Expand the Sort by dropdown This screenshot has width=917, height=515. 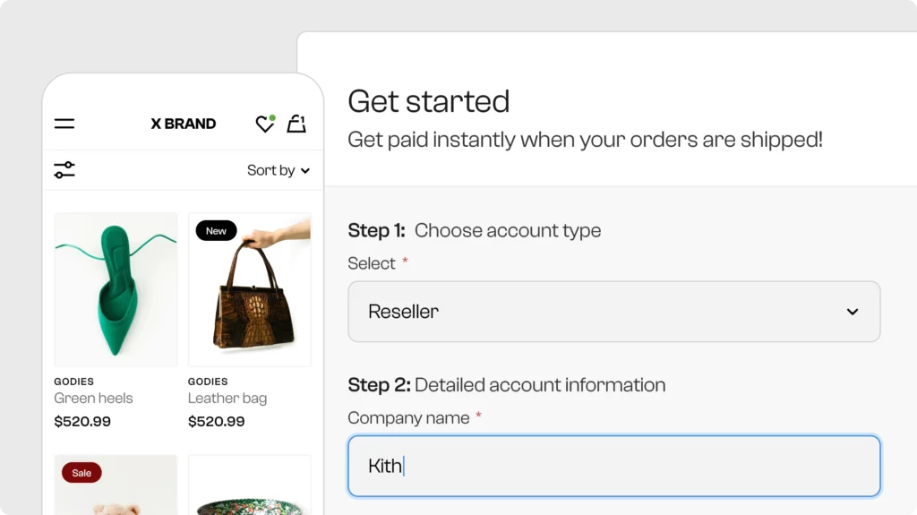click(x=279, y=170)
